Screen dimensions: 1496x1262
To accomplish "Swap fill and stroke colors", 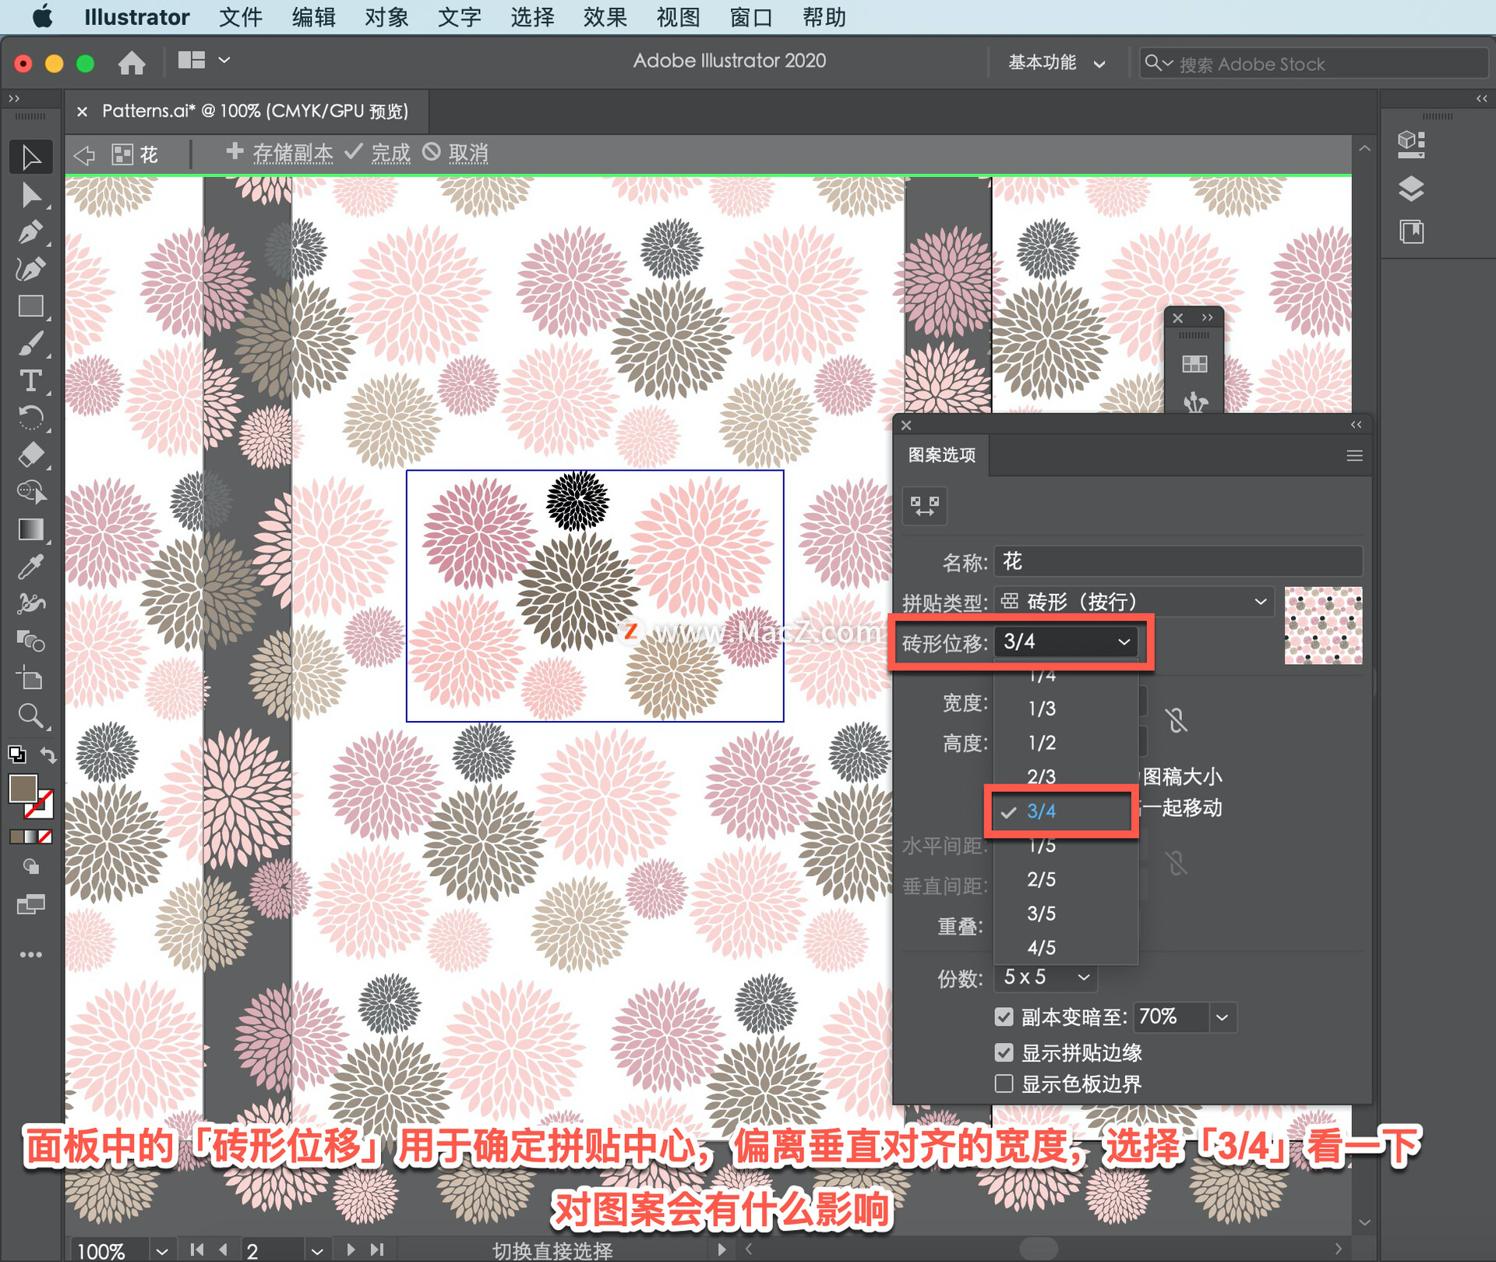I will [48, 755].
